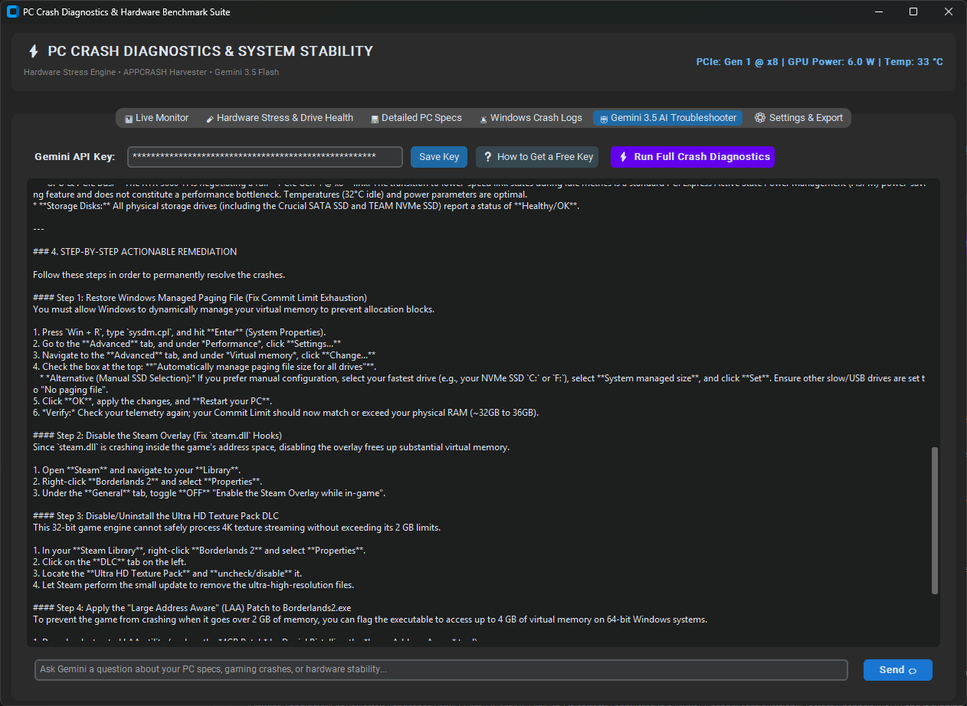The width and height of the screenshot is (967, 706).
Task: Click the PCIe Gen 1 GPU status readout
Action: [x=819, y=62]
